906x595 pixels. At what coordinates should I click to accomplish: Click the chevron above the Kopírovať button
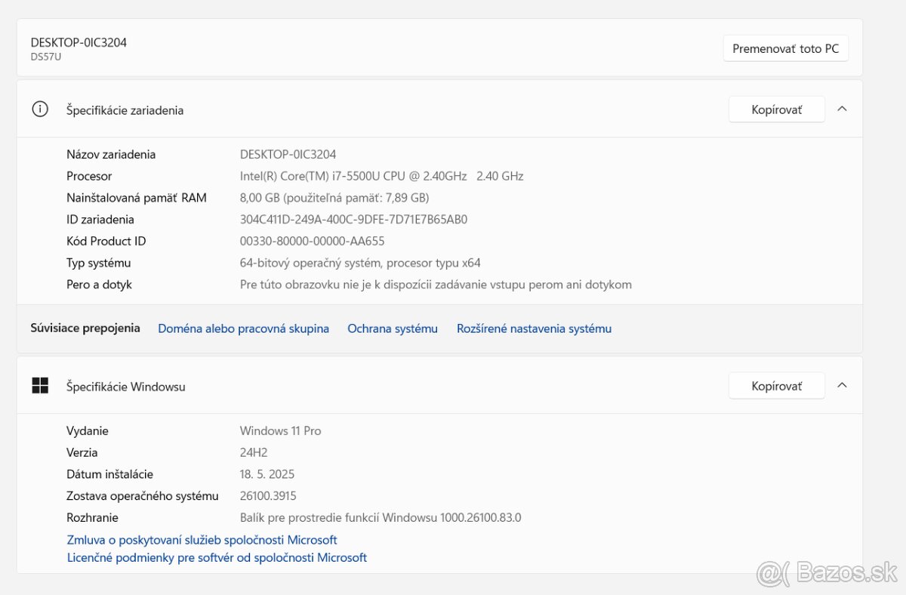pos(842,108)
